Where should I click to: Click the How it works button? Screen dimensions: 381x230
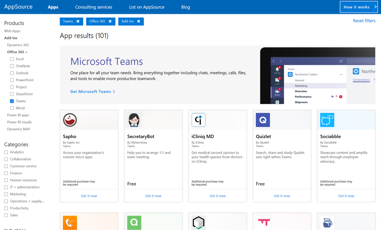coord(358,7)
